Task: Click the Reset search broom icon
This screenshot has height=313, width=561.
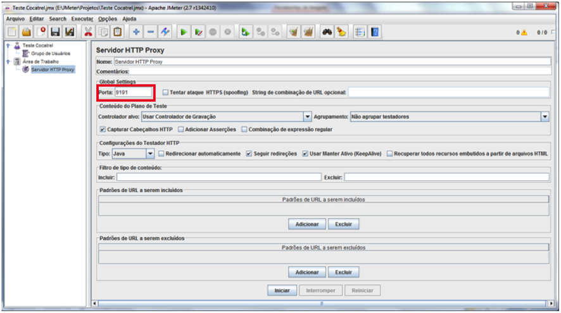Action: coord(341,32)
